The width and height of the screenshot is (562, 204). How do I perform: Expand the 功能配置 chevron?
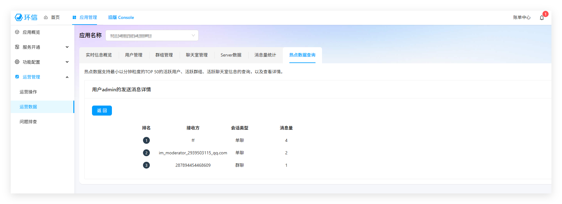tap(67, 62)
